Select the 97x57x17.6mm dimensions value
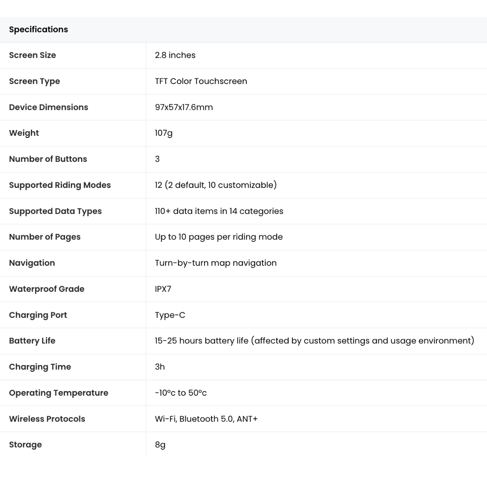Viewport: 487px width, 487px height. click(184, 107)
